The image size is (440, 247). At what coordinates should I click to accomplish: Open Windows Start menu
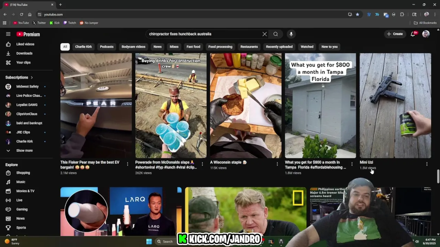pyautogui.click(x=149, y=242)
